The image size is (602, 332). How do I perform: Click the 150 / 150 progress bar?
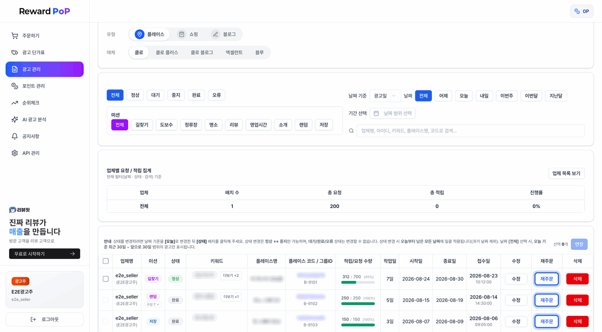(x=358, y=324)
